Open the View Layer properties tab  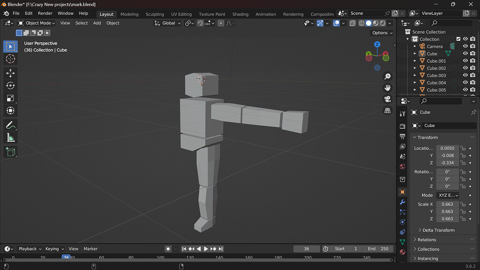pos(403,146)
